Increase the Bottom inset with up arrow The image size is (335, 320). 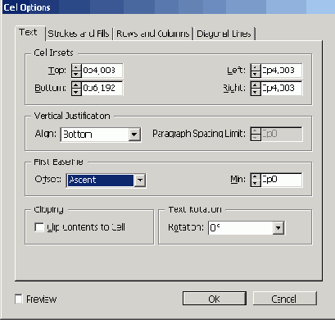point(76,85)
